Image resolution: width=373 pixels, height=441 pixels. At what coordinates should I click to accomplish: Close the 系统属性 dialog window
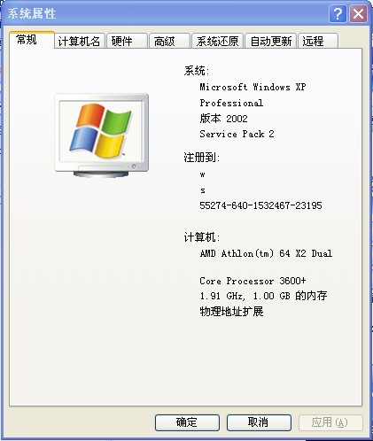(x=358, y=13)
